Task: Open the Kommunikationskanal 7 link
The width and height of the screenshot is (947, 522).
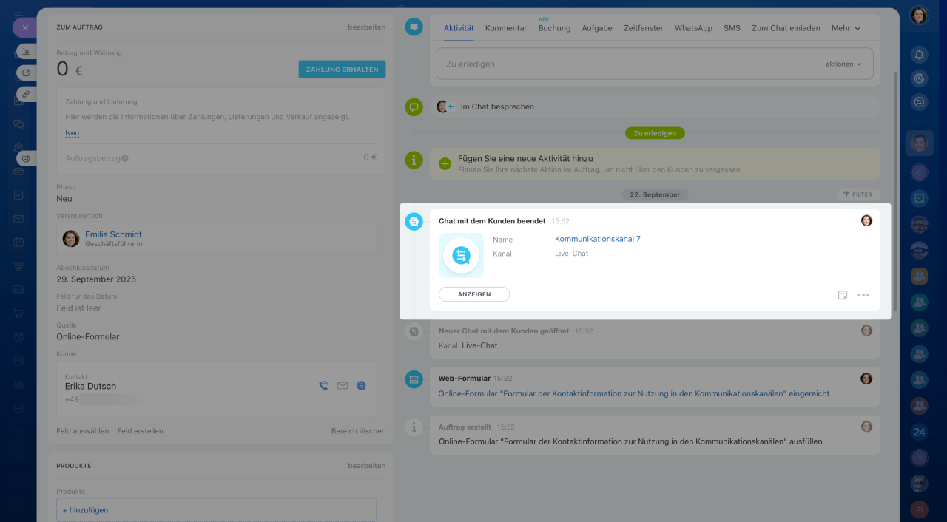Action: 597,239
